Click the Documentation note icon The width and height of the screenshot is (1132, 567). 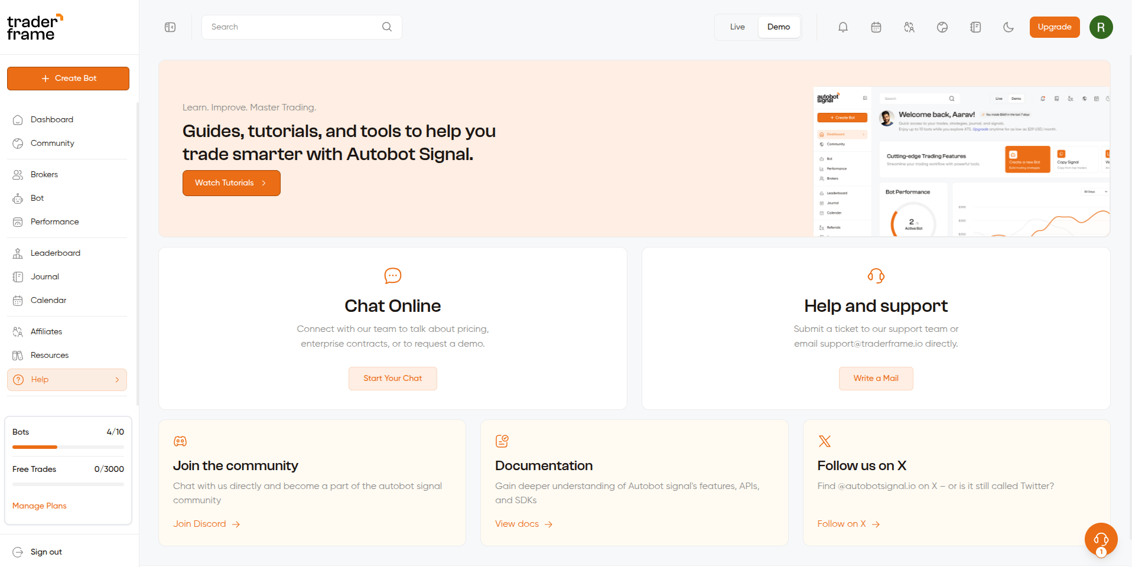pos(502,441)
